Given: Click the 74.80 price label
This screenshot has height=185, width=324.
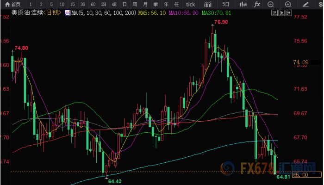Looking at the screenshot, I should click(x=21, y=48).
